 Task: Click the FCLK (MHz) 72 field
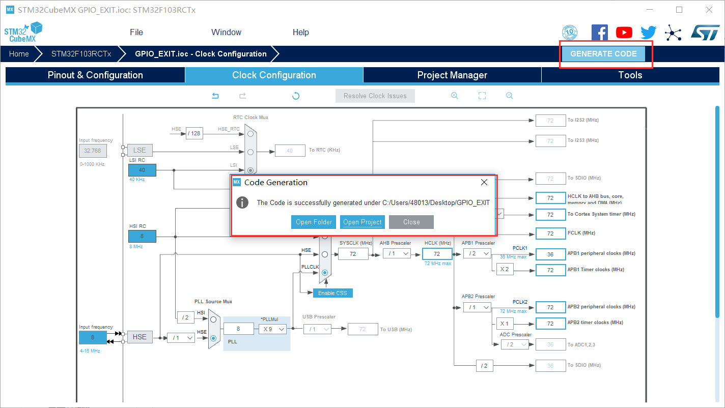coord(550,233)
